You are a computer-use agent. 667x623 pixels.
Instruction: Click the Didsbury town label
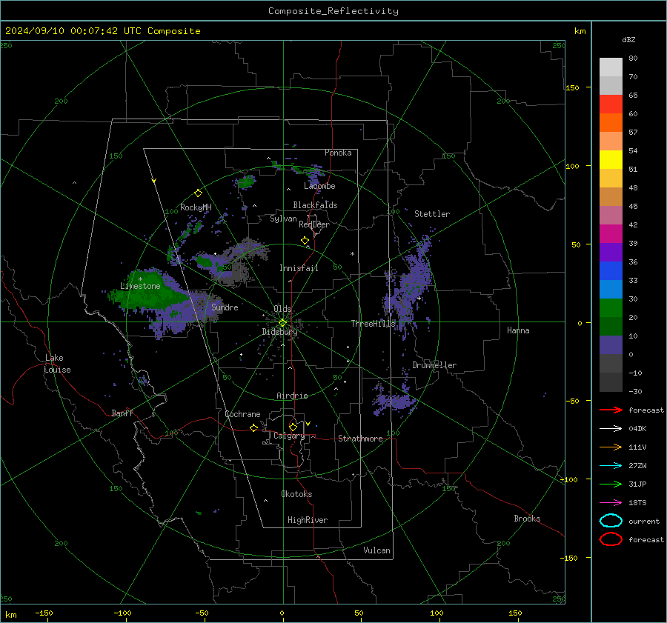(x=280, y=332)
